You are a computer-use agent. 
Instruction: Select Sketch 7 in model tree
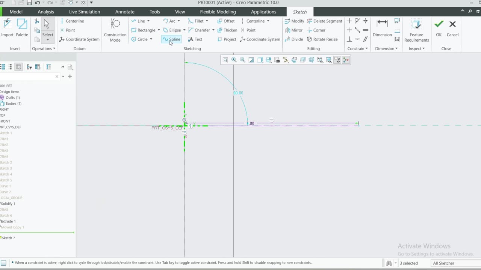coord(8,238)
